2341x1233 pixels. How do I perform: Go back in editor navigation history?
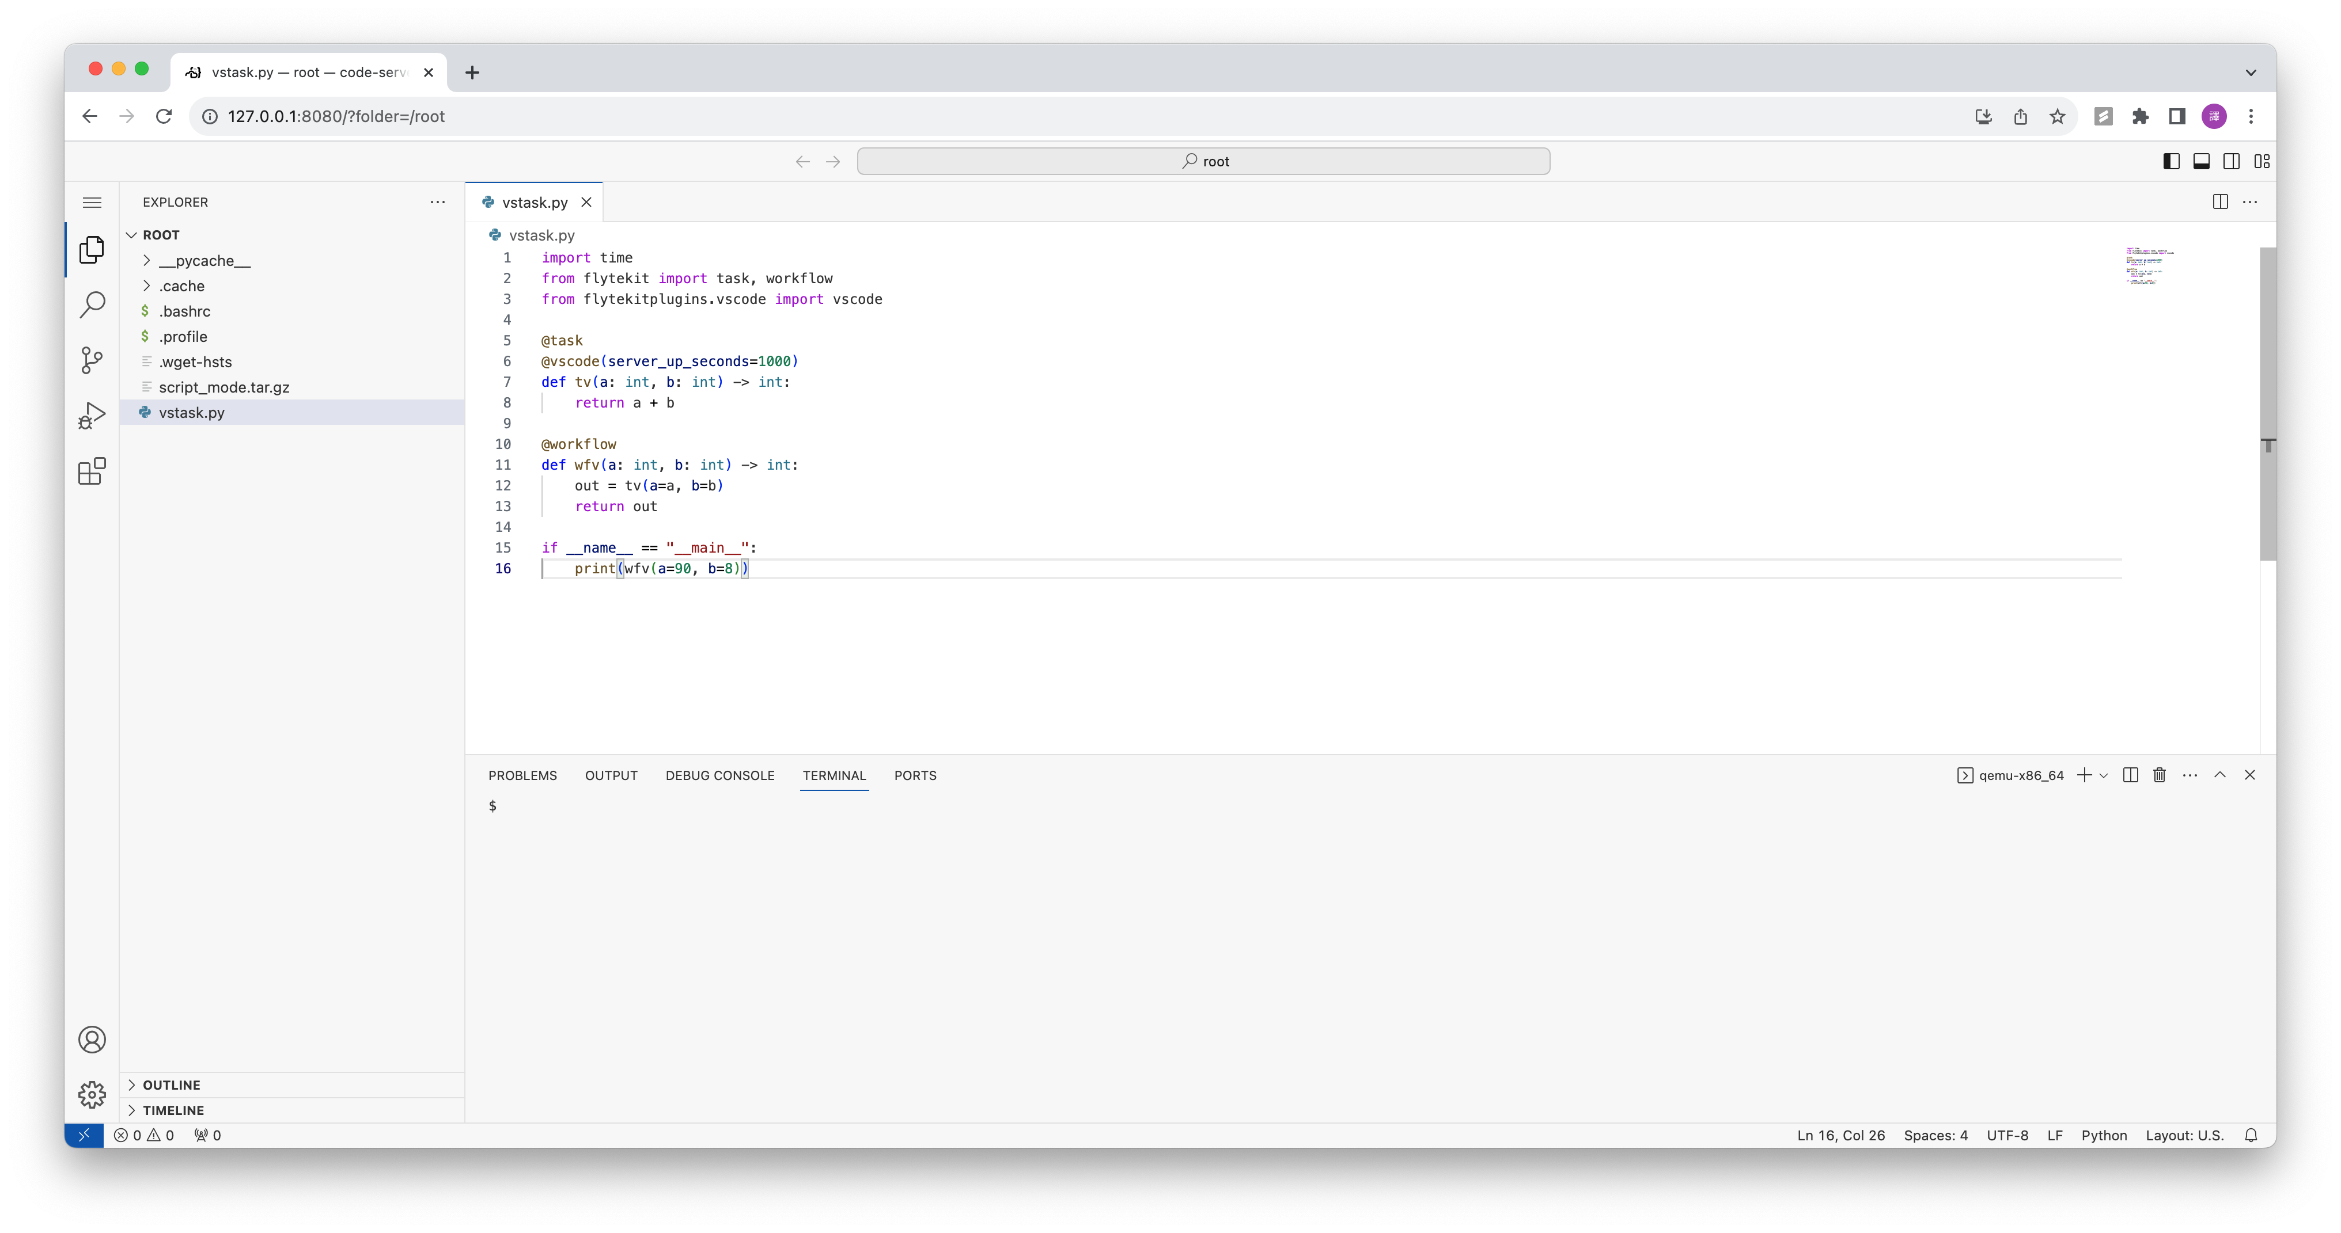click(x=802, y=162)
